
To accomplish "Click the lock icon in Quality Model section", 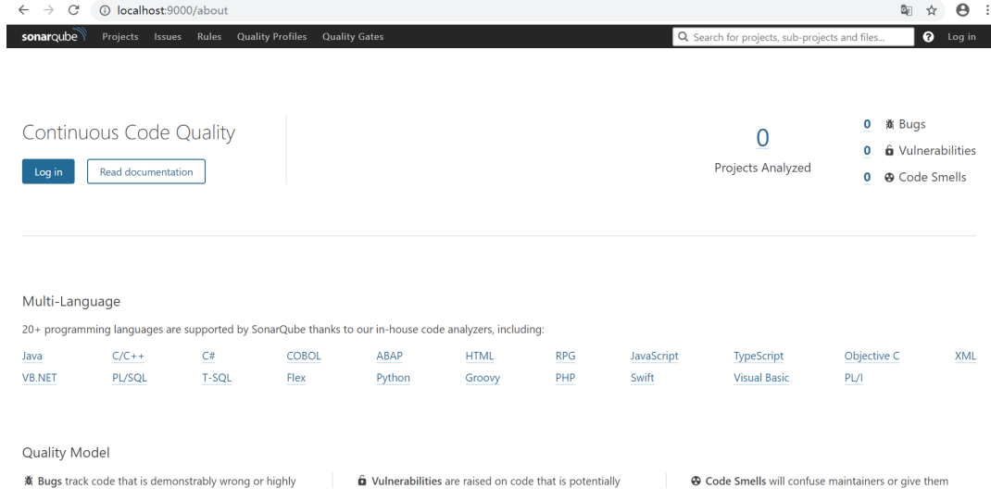I will [x=362, y=481].
